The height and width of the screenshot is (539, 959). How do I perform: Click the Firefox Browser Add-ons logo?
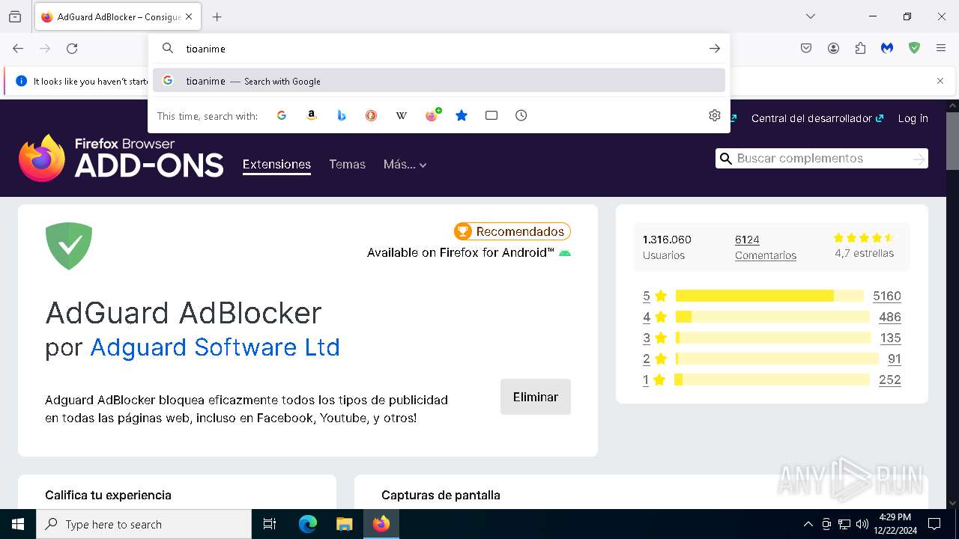tap(121, 158)
